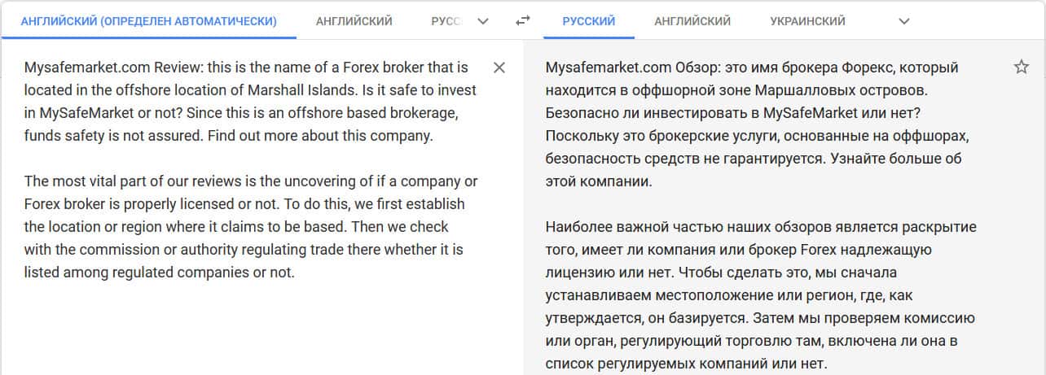The width and height of the screenshot is (1046, 375).
Task: Expand the source language list chevron
Action: click(483, 21)
